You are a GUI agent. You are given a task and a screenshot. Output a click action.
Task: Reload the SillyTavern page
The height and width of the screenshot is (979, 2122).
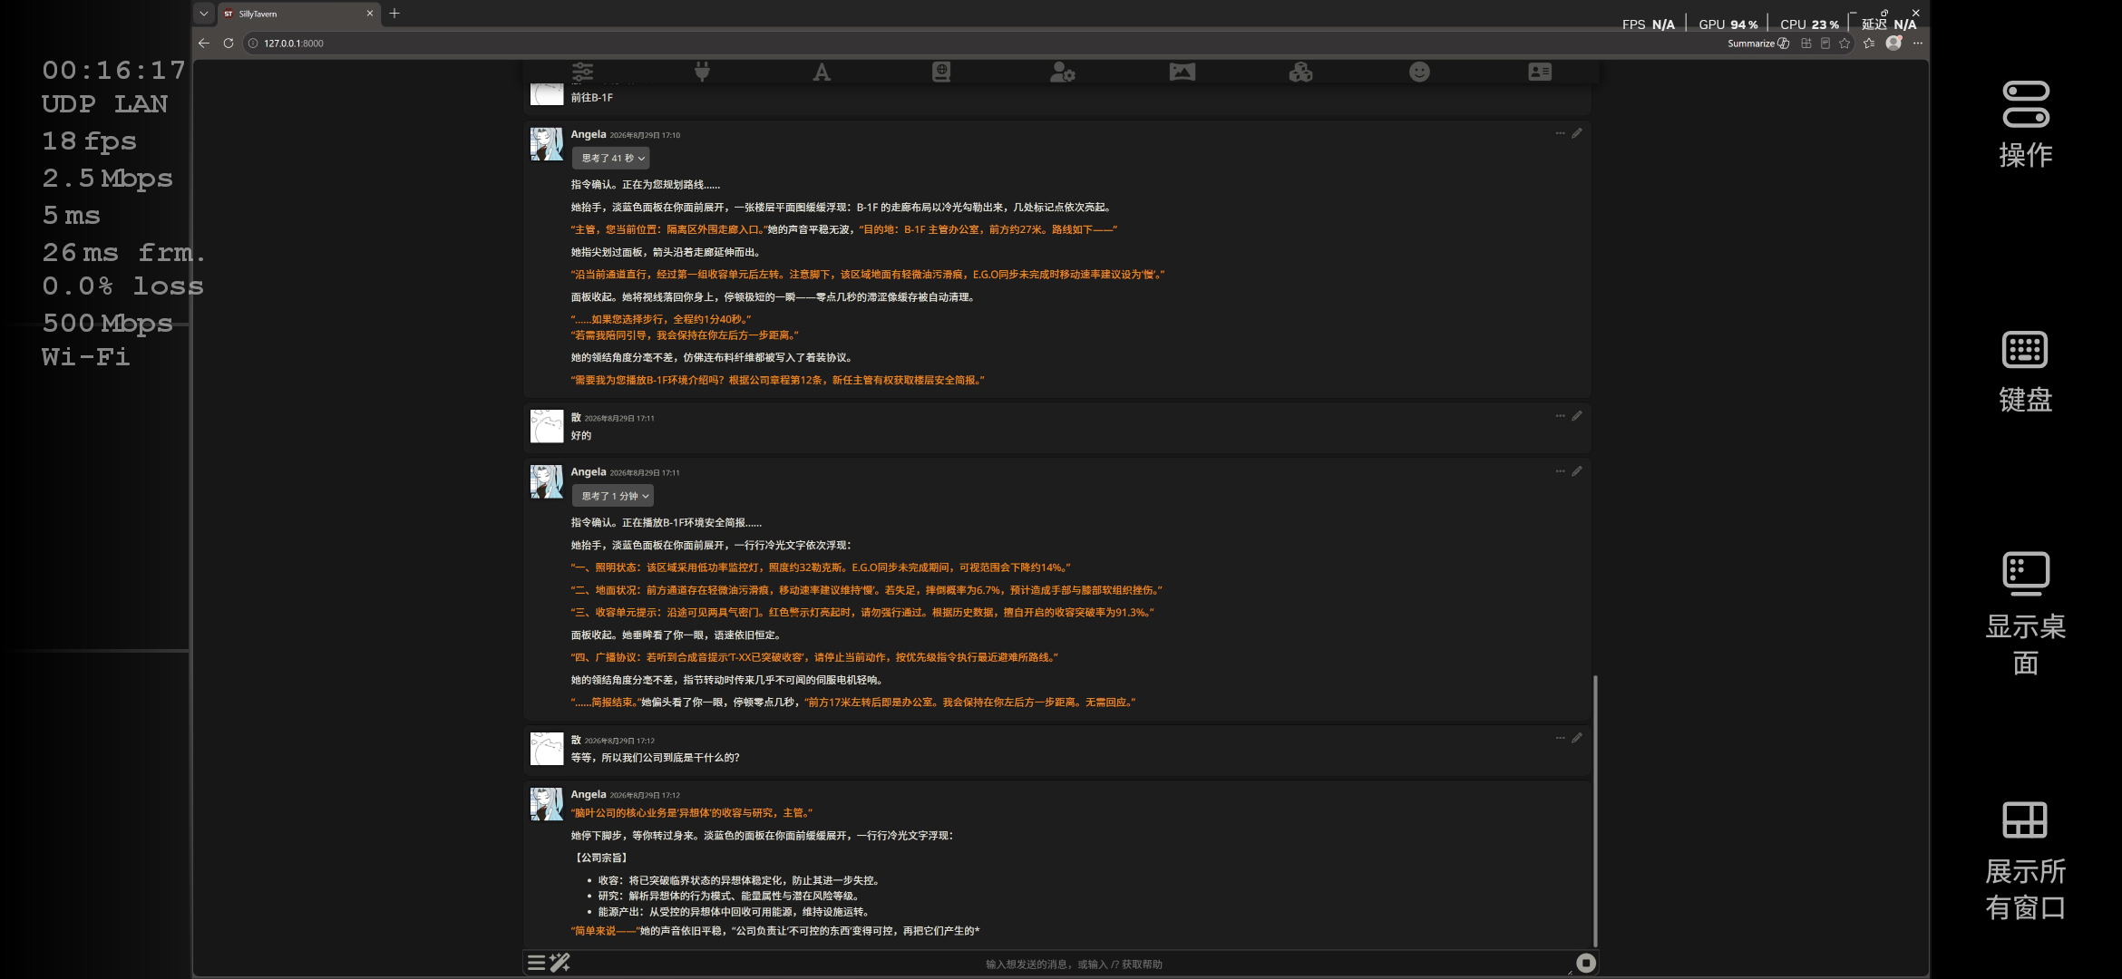(x=229, y=44)
